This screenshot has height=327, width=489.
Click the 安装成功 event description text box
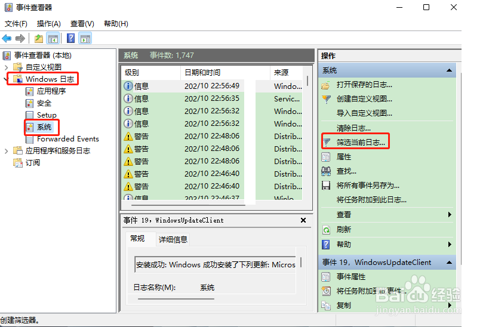point(215,265)
